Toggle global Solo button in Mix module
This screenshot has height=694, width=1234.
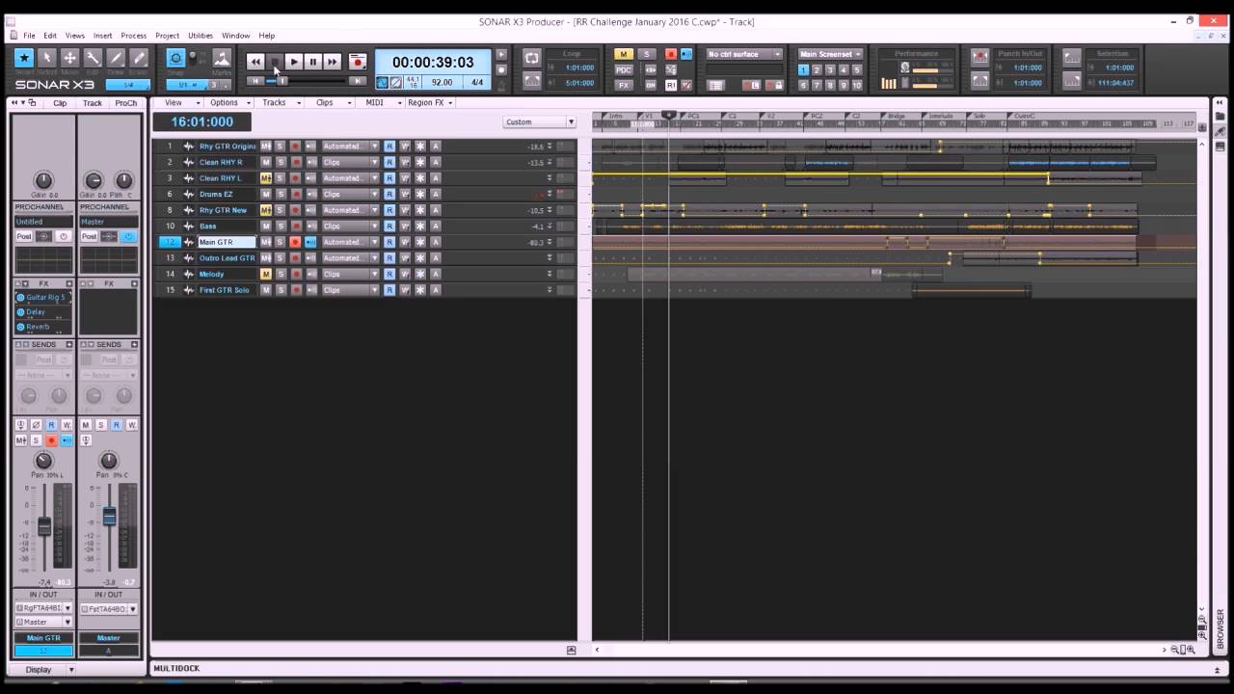click(647, 54)
